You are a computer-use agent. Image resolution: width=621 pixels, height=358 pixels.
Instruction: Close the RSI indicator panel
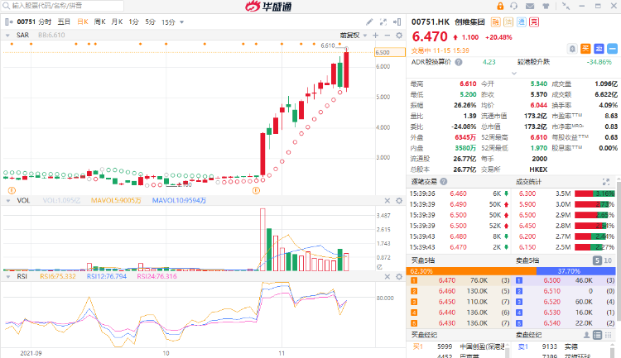pyautogui.click(x=388, y=276)
